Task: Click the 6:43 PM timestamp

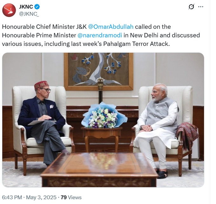Action: click(x=12, y=197)
